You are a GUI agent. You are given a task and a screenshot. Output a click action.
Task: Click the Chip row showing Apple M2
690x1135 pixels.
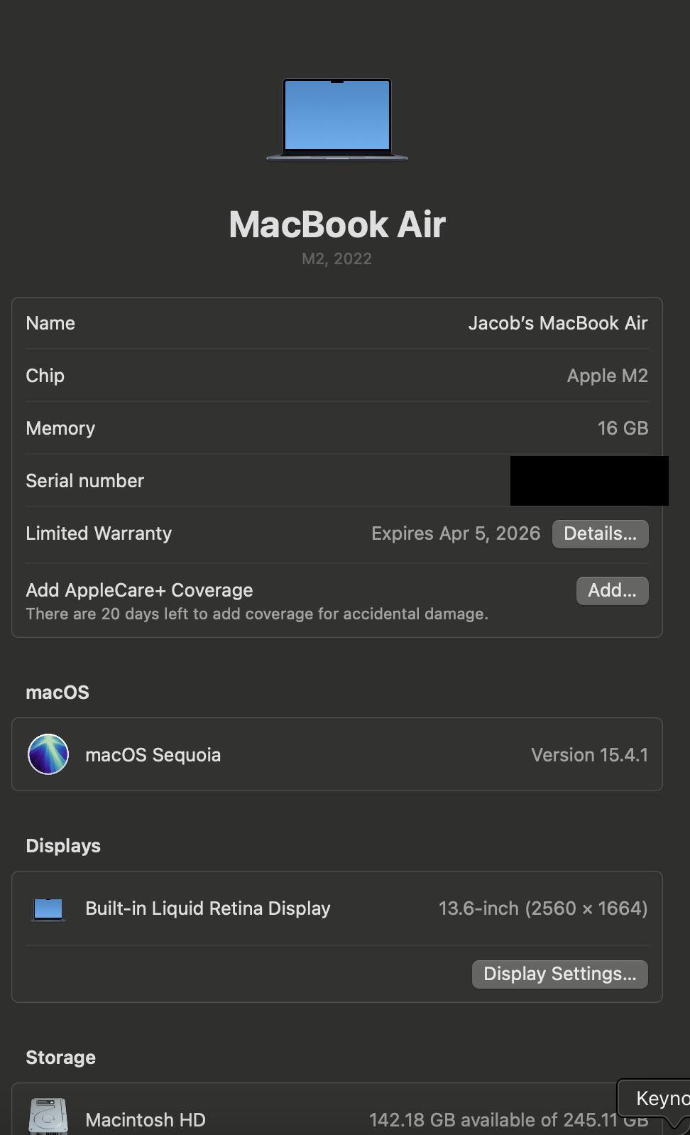coord(337,376)
